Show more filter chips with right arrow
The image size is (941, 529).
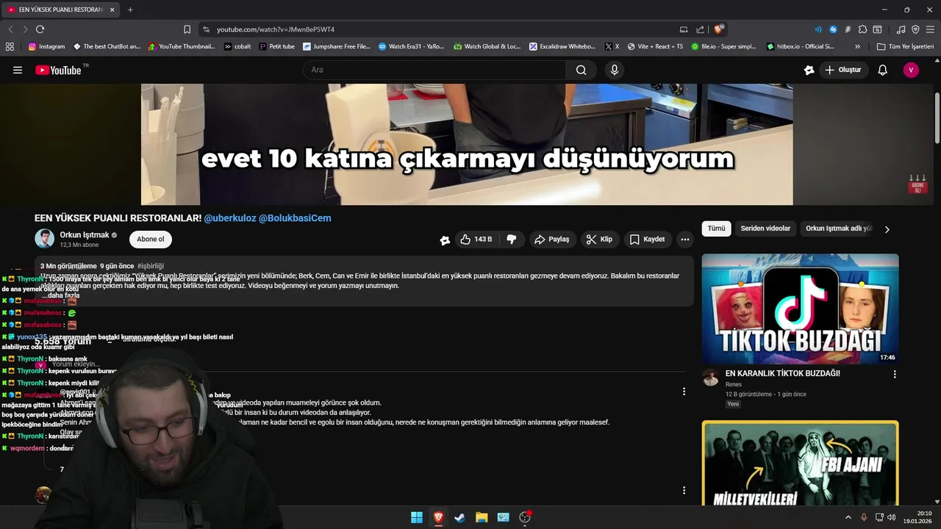point(887,229)
